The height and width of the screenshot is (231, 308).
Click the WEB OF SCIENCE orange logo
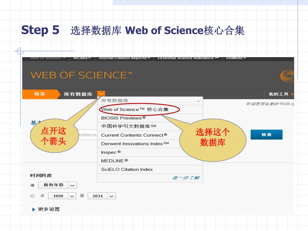(x=81, y=75)
